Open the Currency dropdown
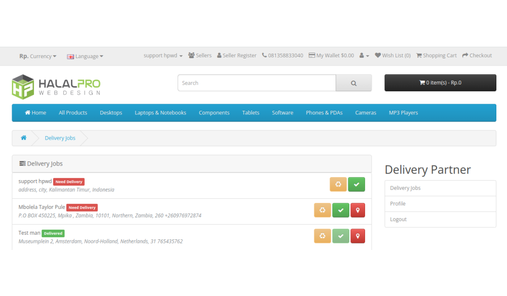The image size is (507, 296). click(38, 56)
